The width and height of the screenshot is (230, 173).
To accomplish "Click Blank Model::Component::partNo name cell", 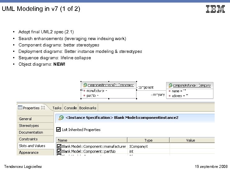I will tap(89, 151).
